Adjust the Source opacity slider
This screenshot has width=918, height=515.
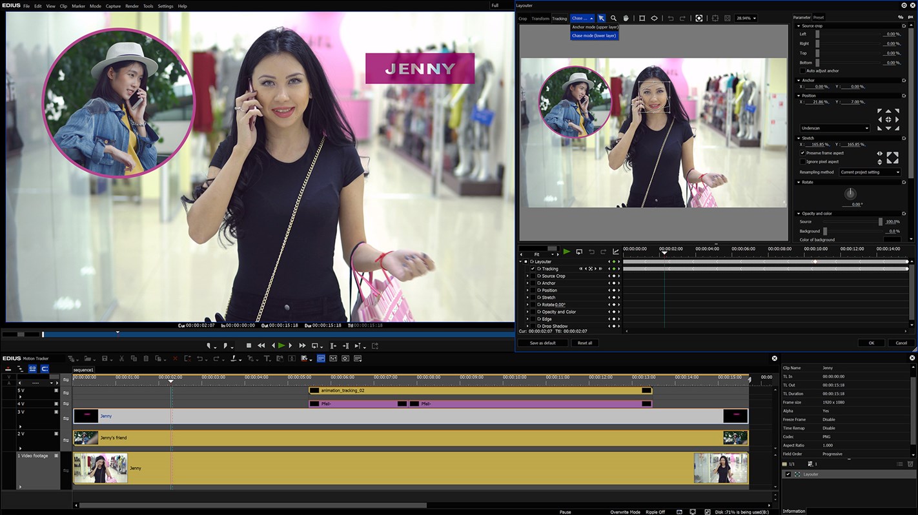(880, 222)
